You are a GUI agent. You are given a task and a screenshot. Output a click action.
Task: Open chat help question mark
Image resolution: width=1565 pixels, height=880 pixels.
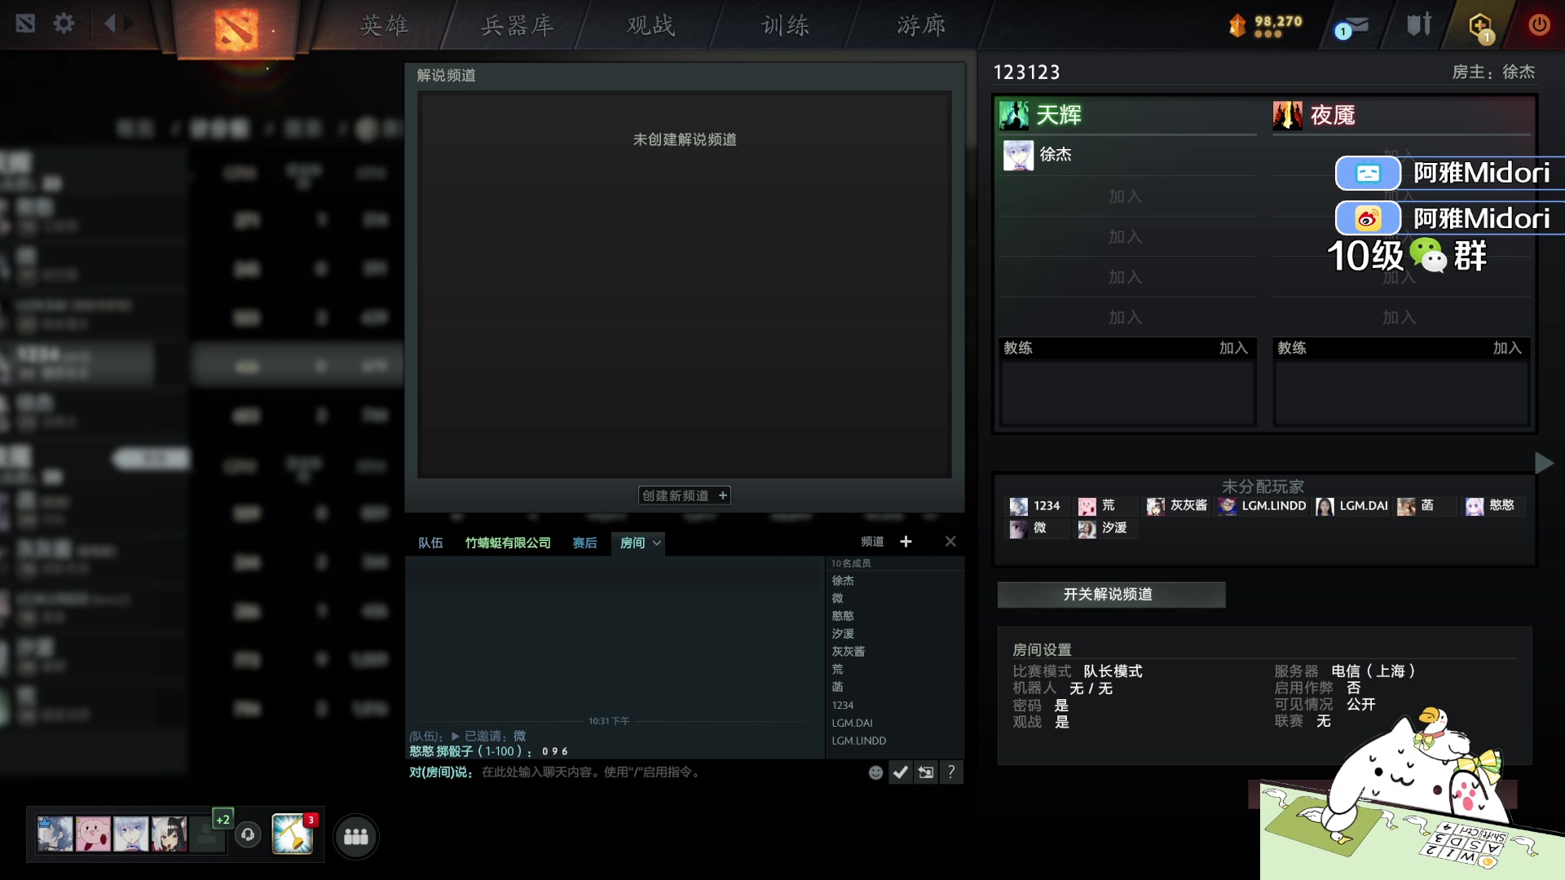point(951,772)
